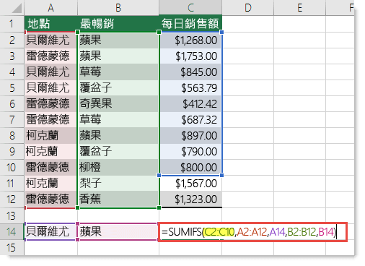Viewport: 365px width, 266px height.
Task: Select row 15 header
Action: point(12,247)
